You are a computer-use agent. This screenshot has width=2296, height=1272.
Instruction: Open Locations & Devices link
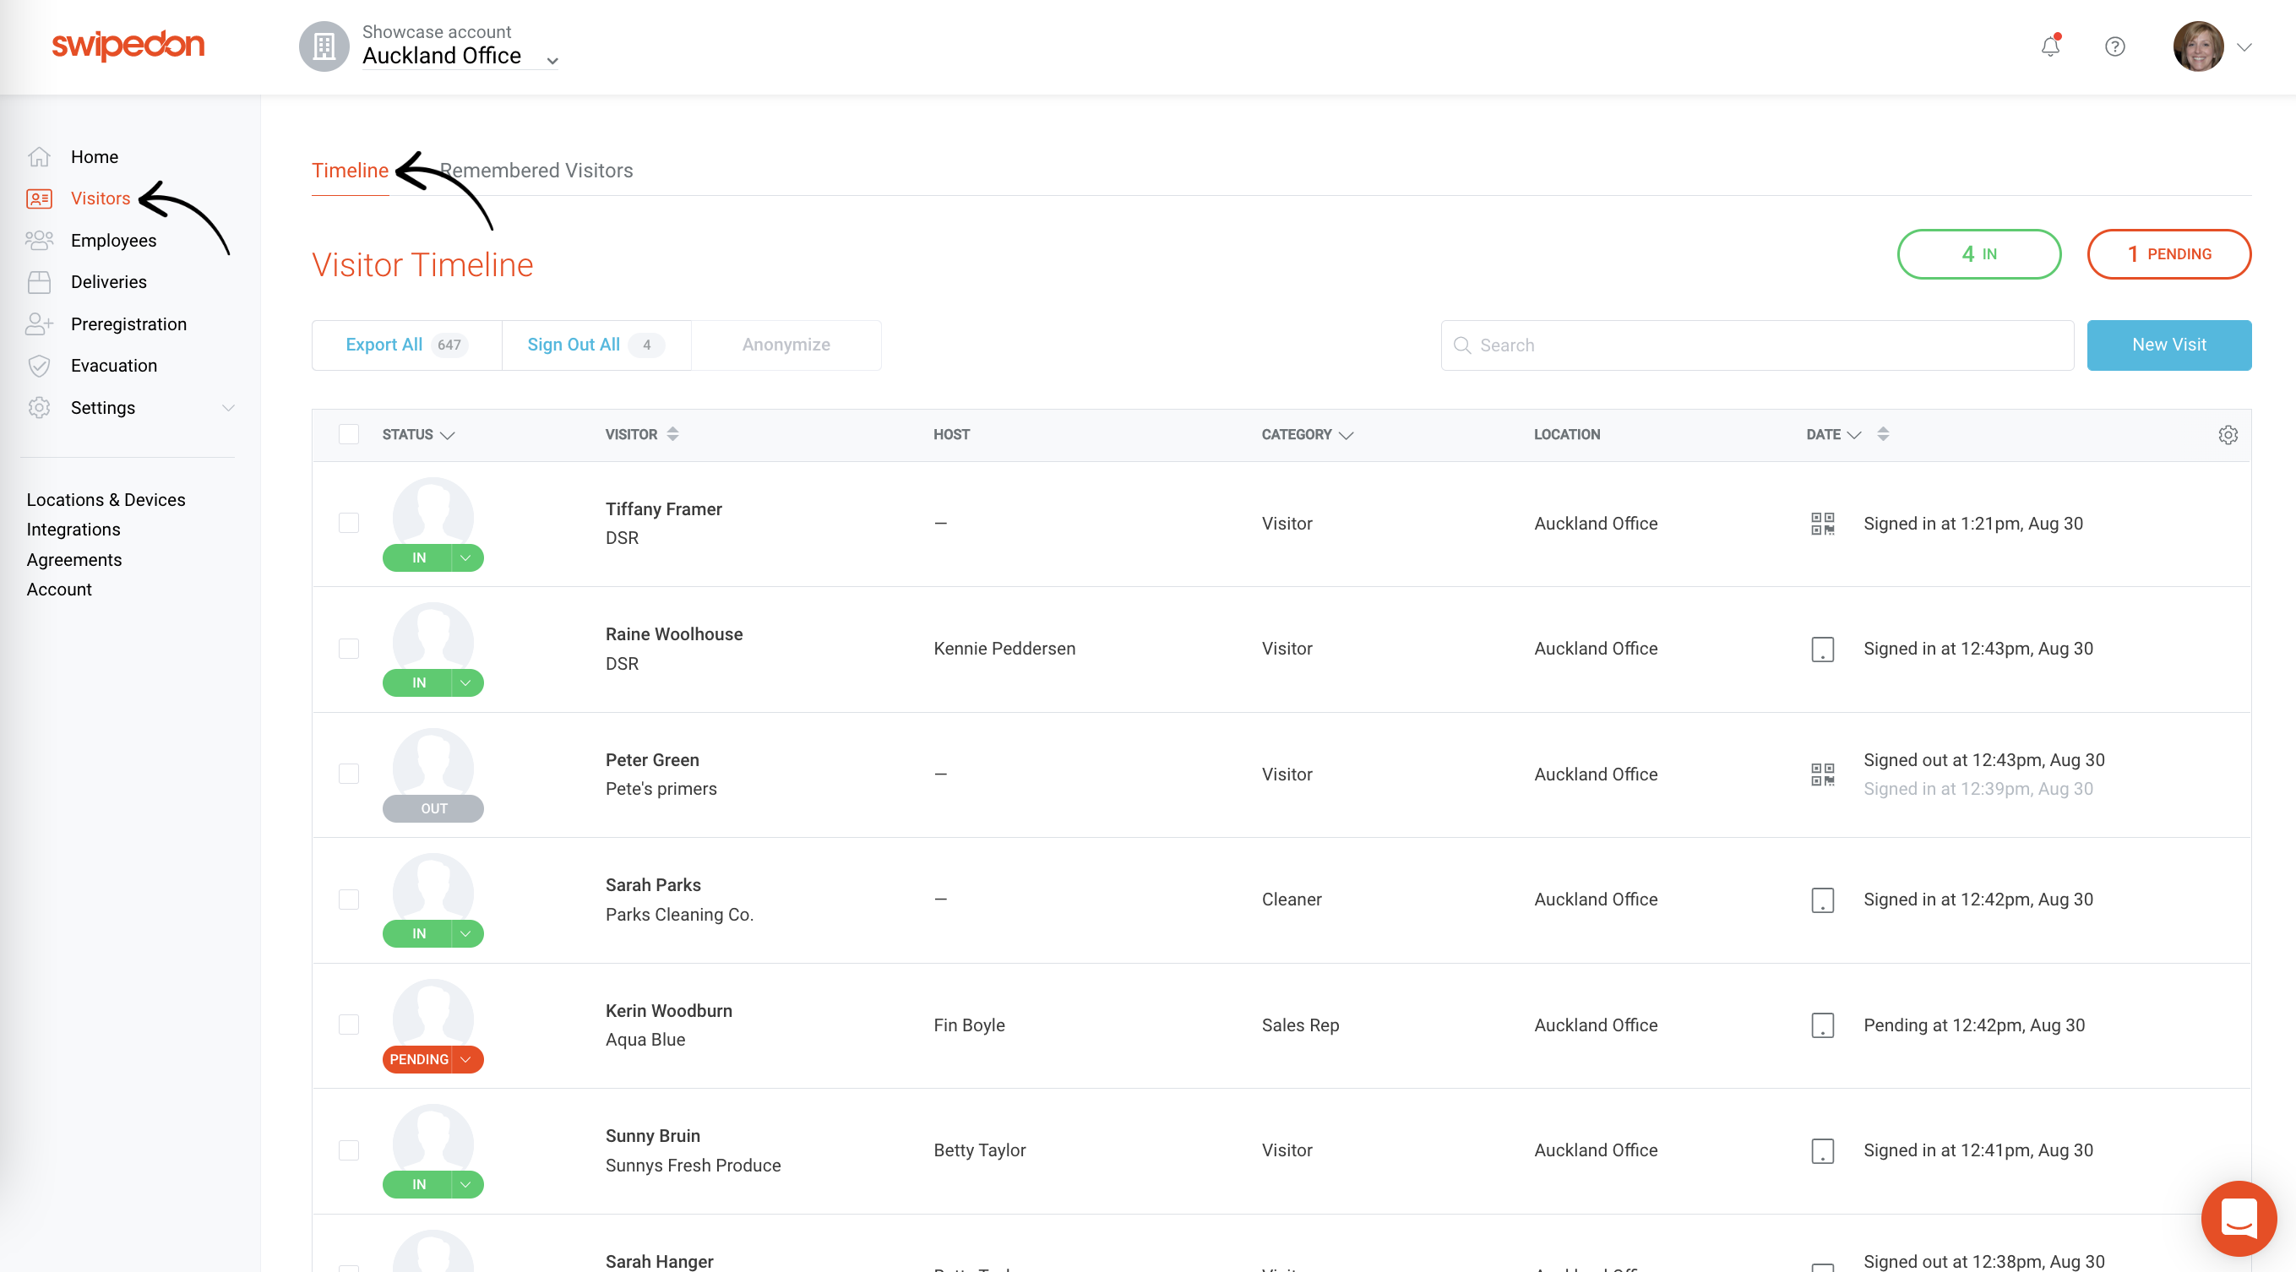[106, 500]
